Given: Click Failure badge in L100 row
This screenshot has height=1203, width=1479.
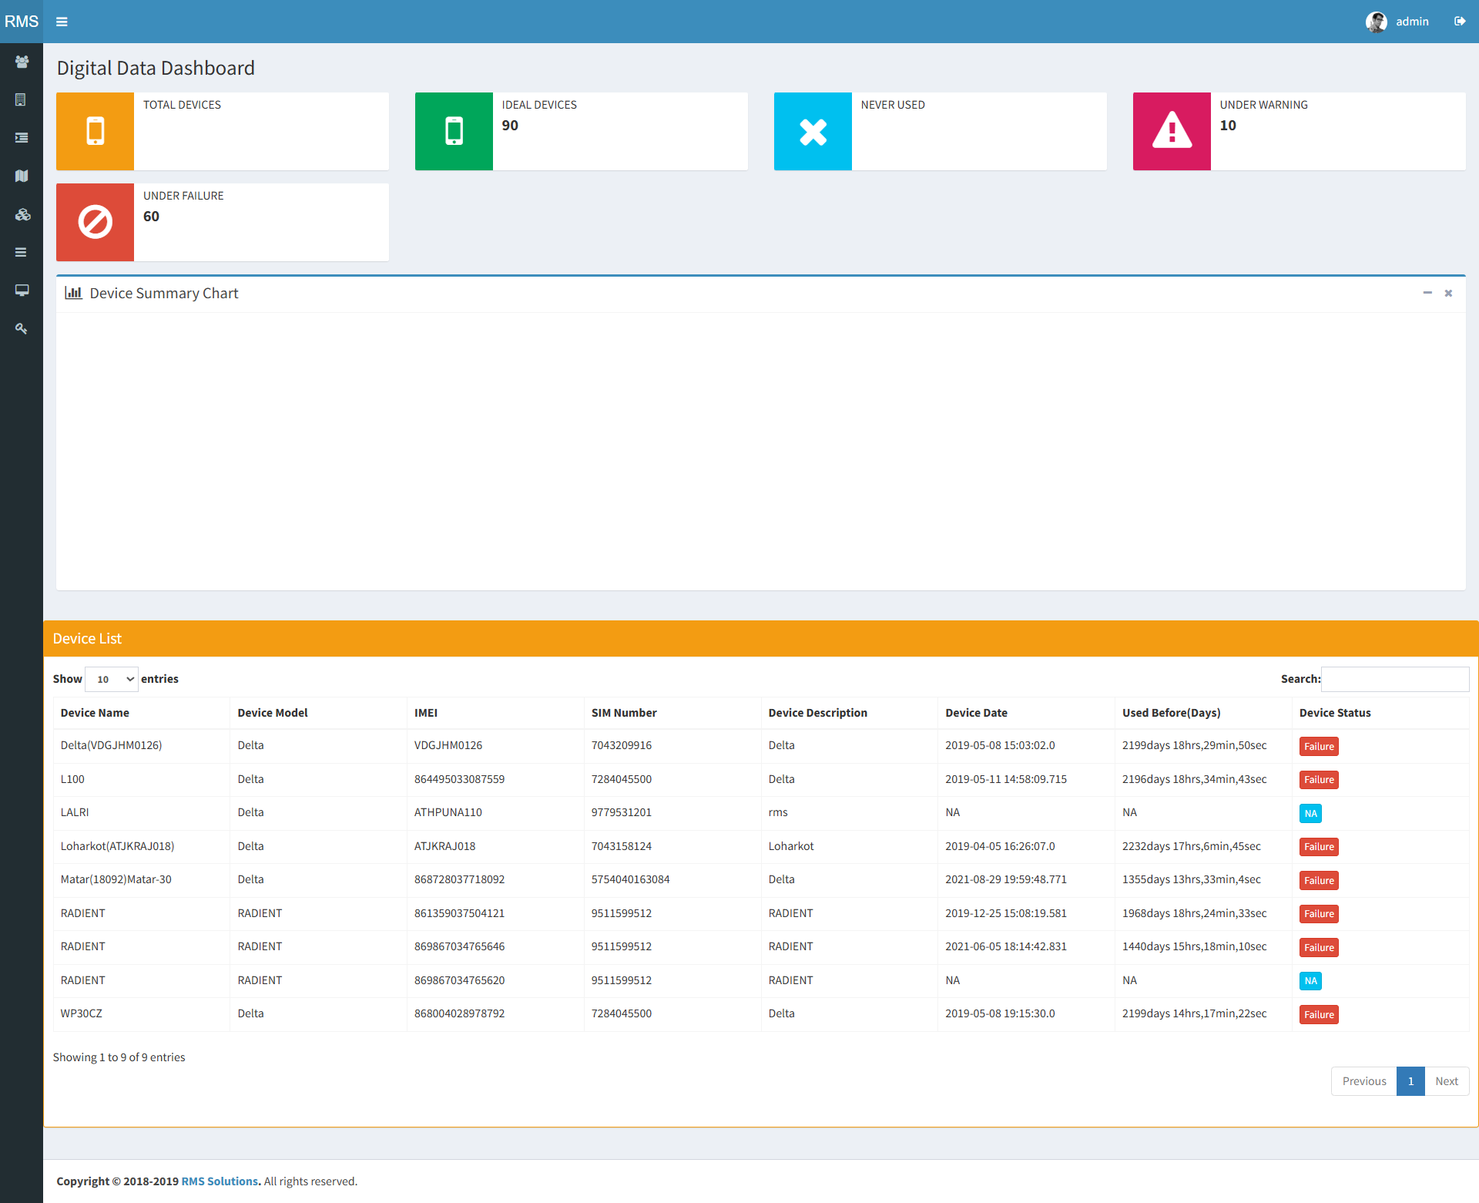Looking at the screenshot, I should [1319, 780].
